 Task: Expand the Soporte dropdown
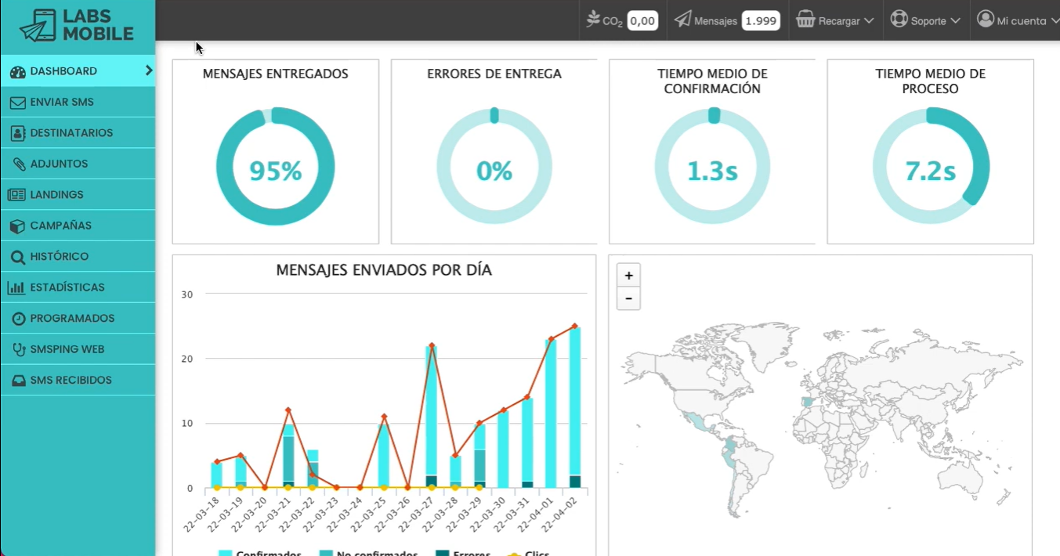click(x=926, y=21)
